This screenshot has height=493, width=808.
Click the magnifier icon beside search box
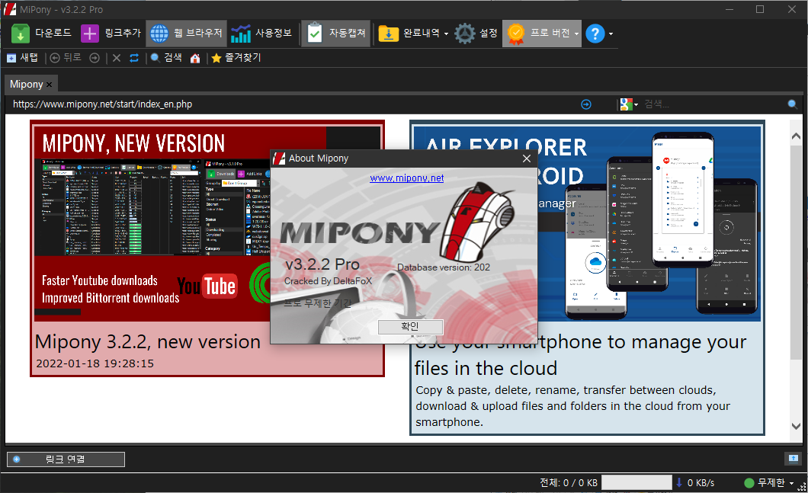click(792, 104)
